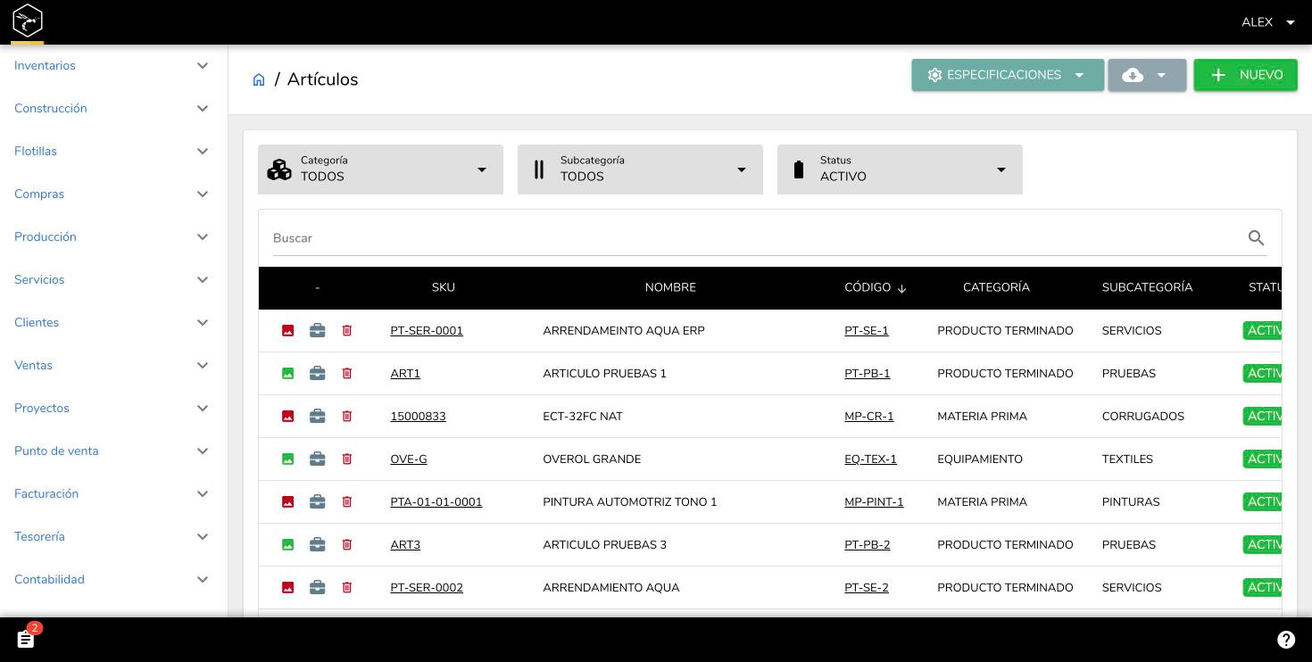Expand the Facturación sidebar menu

[113, 494]
